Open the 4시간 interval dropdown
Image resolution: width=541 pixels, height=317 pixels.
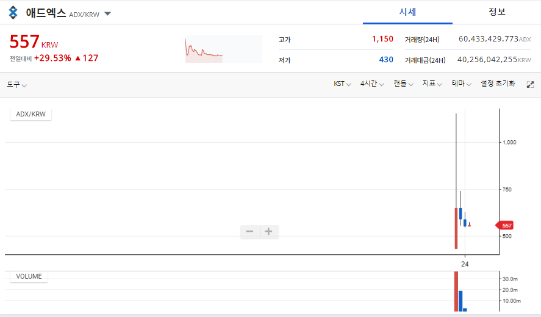tap(371, 84)
